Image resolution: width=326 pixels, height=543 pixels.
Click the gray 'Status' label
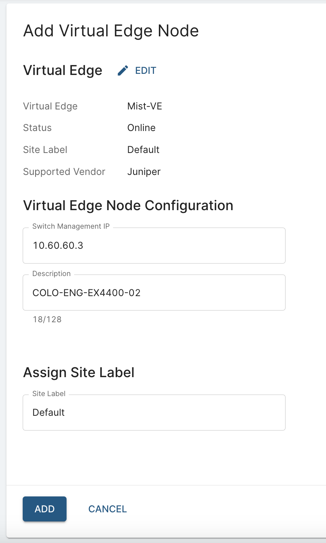click(37, 128)
